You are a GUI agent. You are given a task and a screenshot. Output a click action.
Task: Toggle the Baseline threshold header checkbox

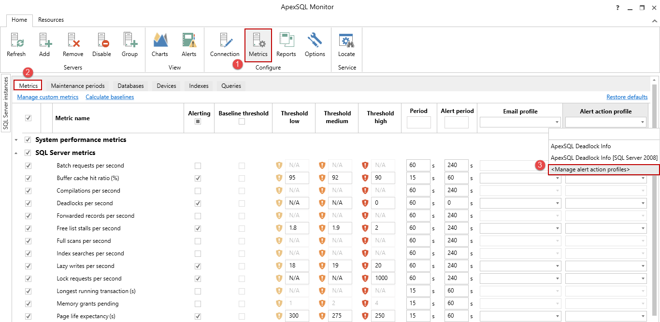click(x=242, y=122)
